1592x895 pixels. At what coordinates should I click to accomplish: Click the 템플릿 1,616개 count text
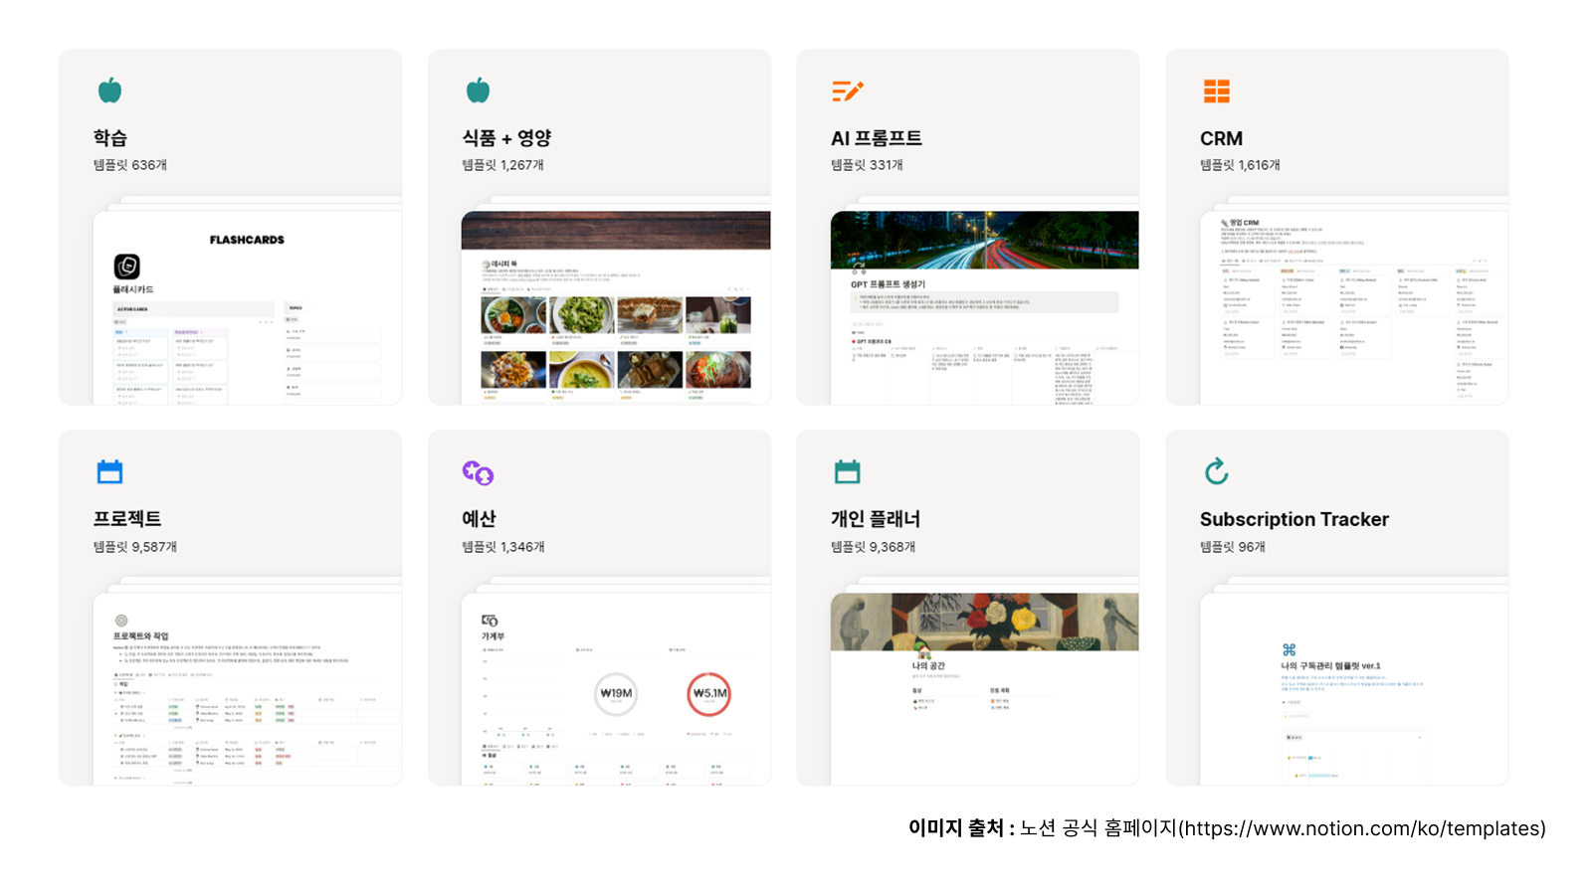click(x=1241, y=165)
